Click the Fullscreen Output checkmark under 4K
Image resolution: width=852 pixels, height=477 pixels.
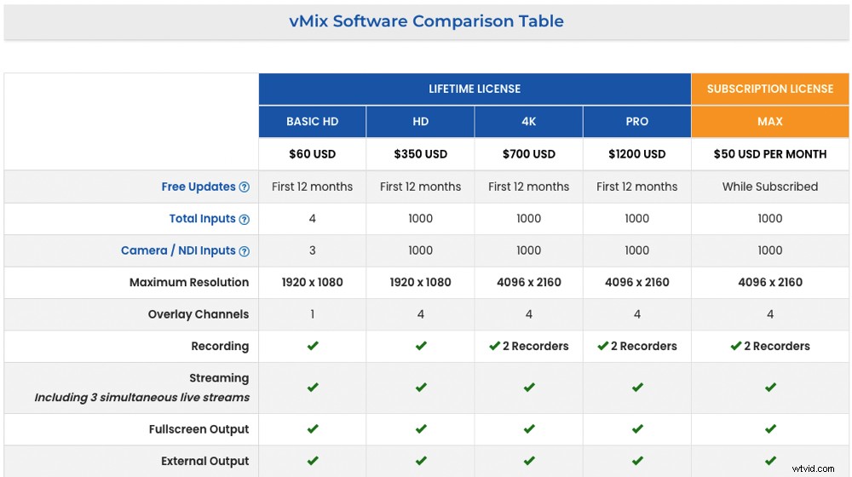coord(529,429)
